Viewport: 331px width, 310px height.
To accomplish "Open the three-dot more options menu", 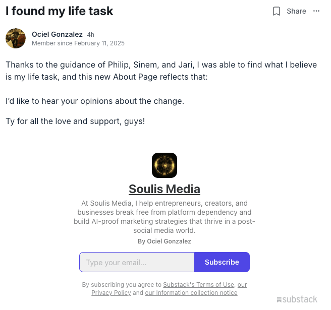I will click(x=316, y=11).
